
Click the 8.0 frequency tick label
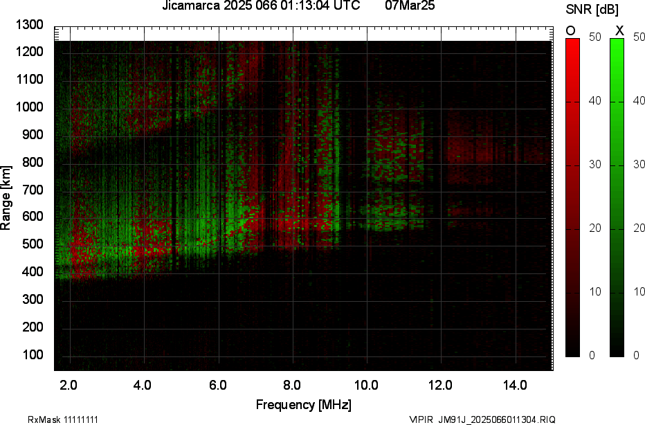292,386
